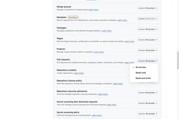This screenshot has height=119, width=179.
Task: Click the Repository license policy heading
Action: tap(69, 81)
